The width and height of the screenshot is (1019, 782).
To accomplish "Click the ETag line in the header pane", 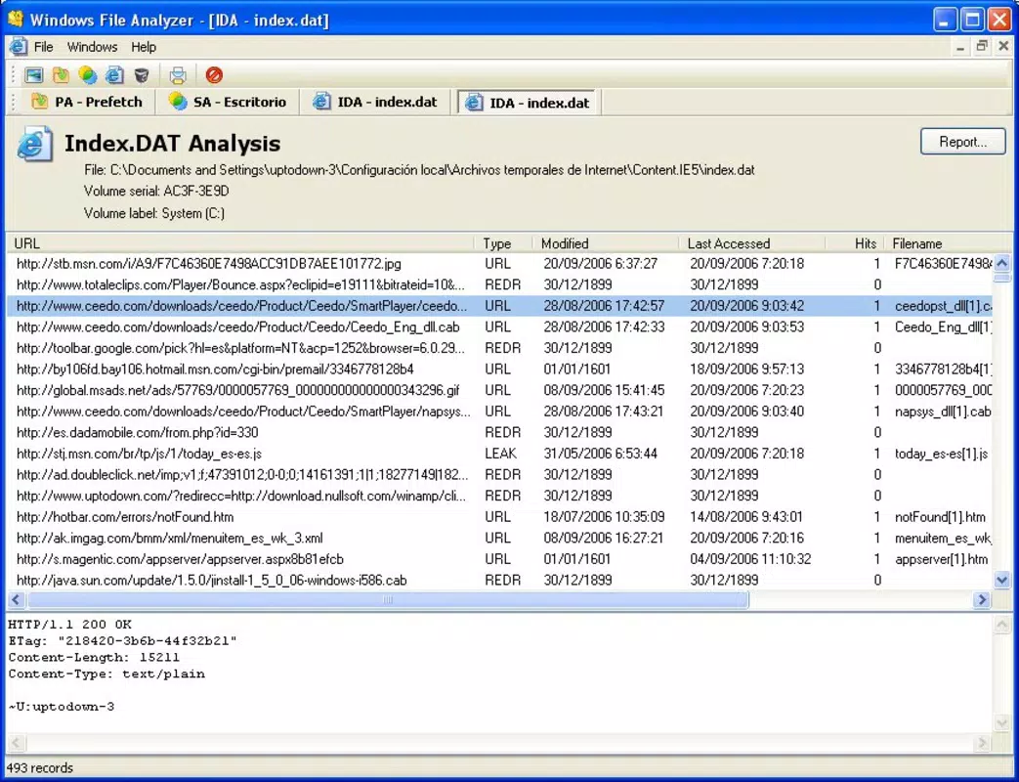I will point(122,641).
